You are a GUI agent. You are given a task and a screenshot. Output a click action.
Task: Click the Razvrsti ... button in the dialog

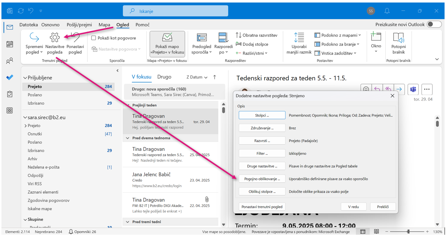coord(262,141)
